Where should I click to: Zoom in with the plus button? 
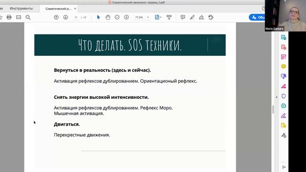coord(126,17)
